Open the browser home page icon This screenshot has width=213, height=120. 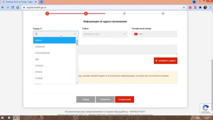tap(18, 7)
